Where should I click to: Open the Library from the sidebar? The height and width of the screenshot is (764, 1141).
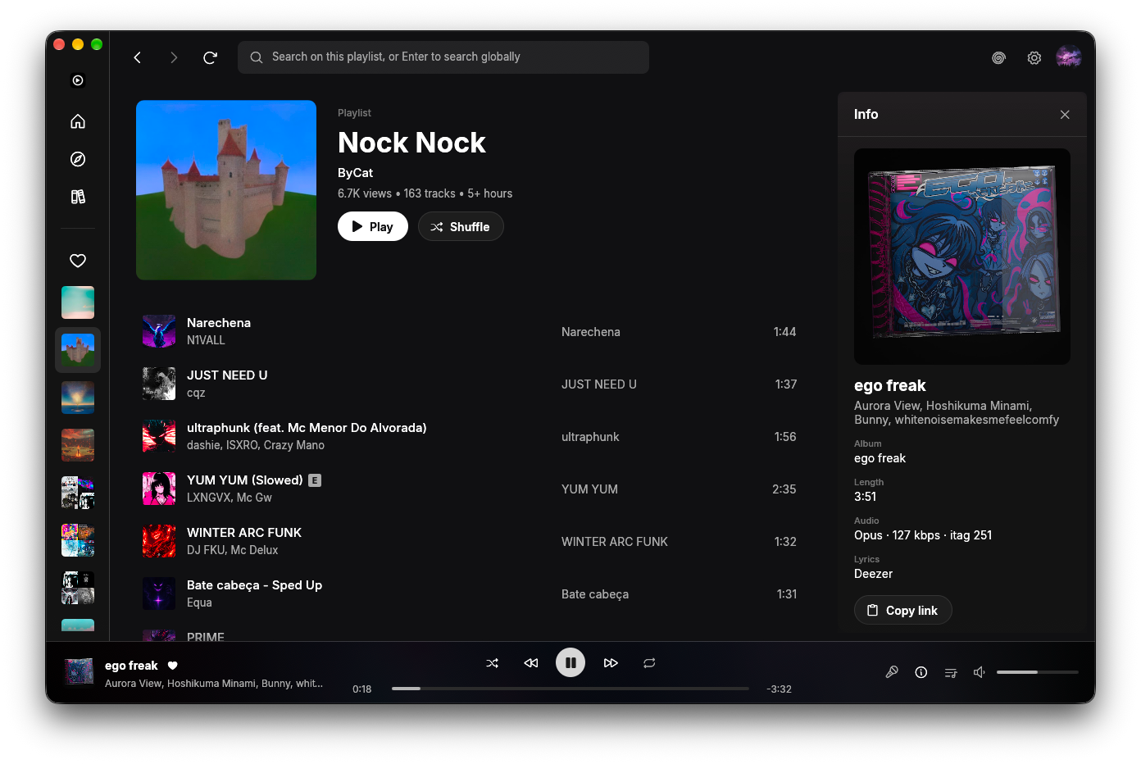click(x=78, y=197)
